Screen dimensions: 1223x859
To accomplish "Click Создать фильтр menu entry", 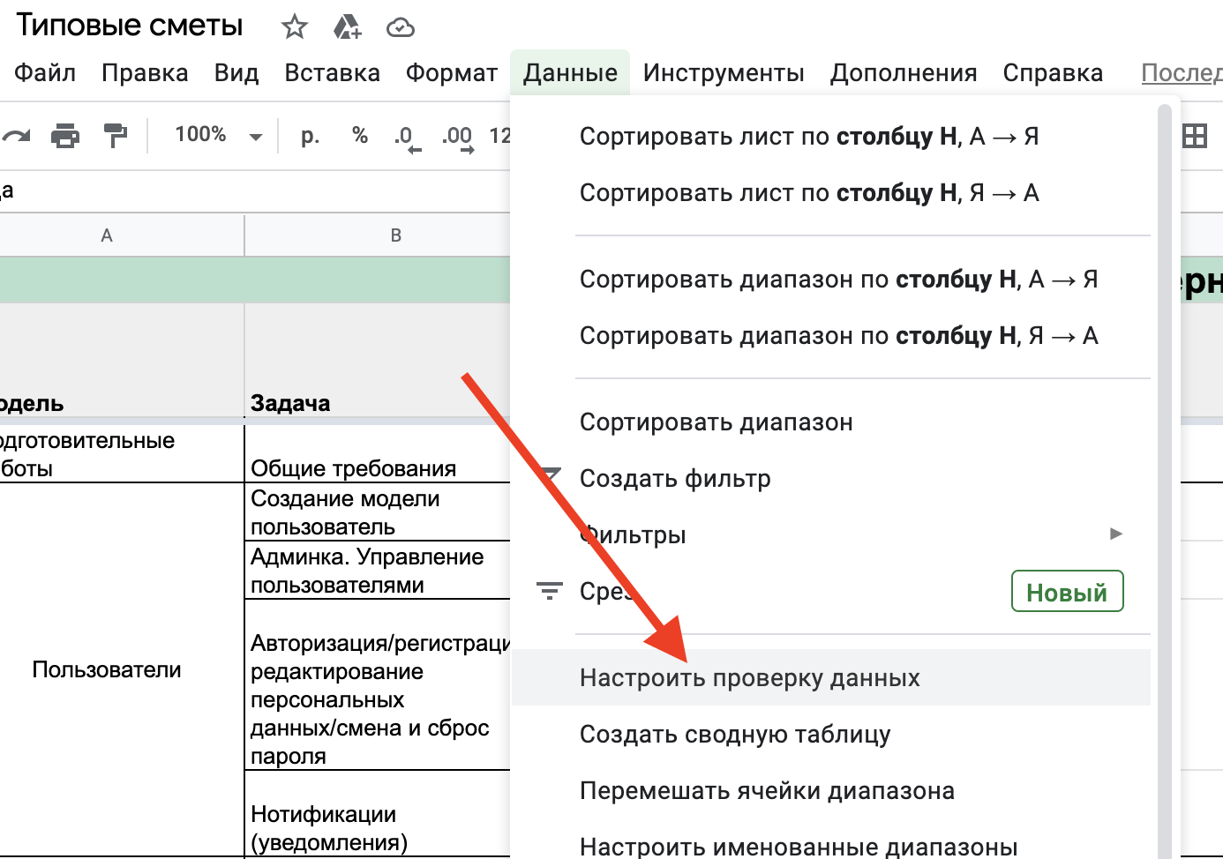I will [x=674, y=478].
